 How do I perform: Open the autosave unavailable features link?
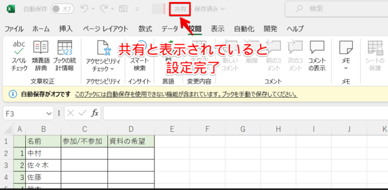click(186, 95)
